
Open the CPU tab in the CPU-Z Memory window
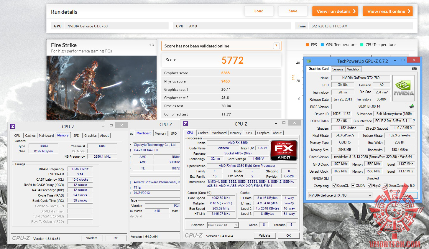(17, 136)
